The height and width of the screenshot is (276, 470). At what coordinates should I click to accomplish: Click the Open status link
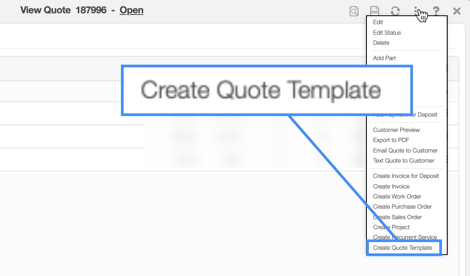click(x=131, y=10)
